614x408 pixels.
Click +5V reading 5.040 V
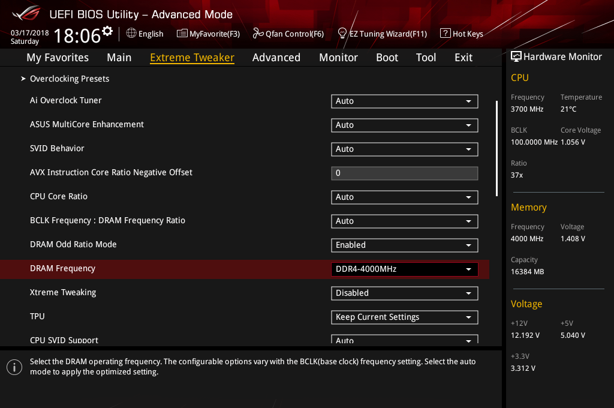pyautogui.click(x=573, y=335)
